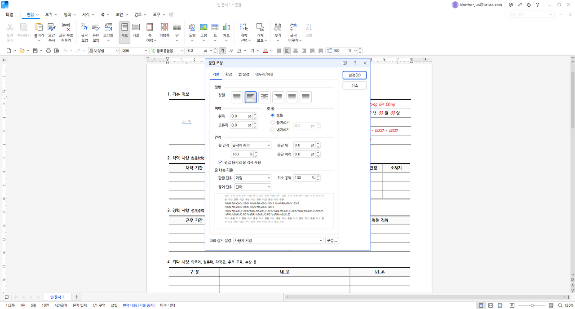This screenshot has width=575, height=309.
Task: Click the 구성... button
Action: pyautogui.click(x=332, y=241)
